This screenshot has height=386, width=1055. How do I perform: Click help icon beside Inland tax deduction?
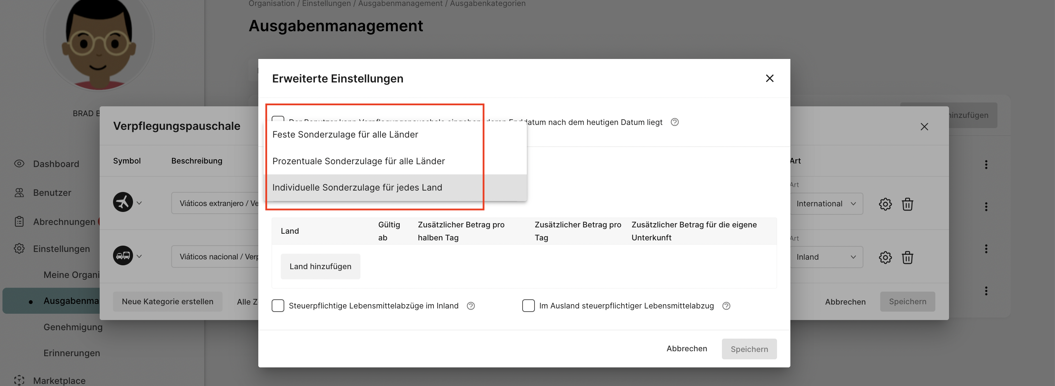pyautogui.click(x=471, y=306)
